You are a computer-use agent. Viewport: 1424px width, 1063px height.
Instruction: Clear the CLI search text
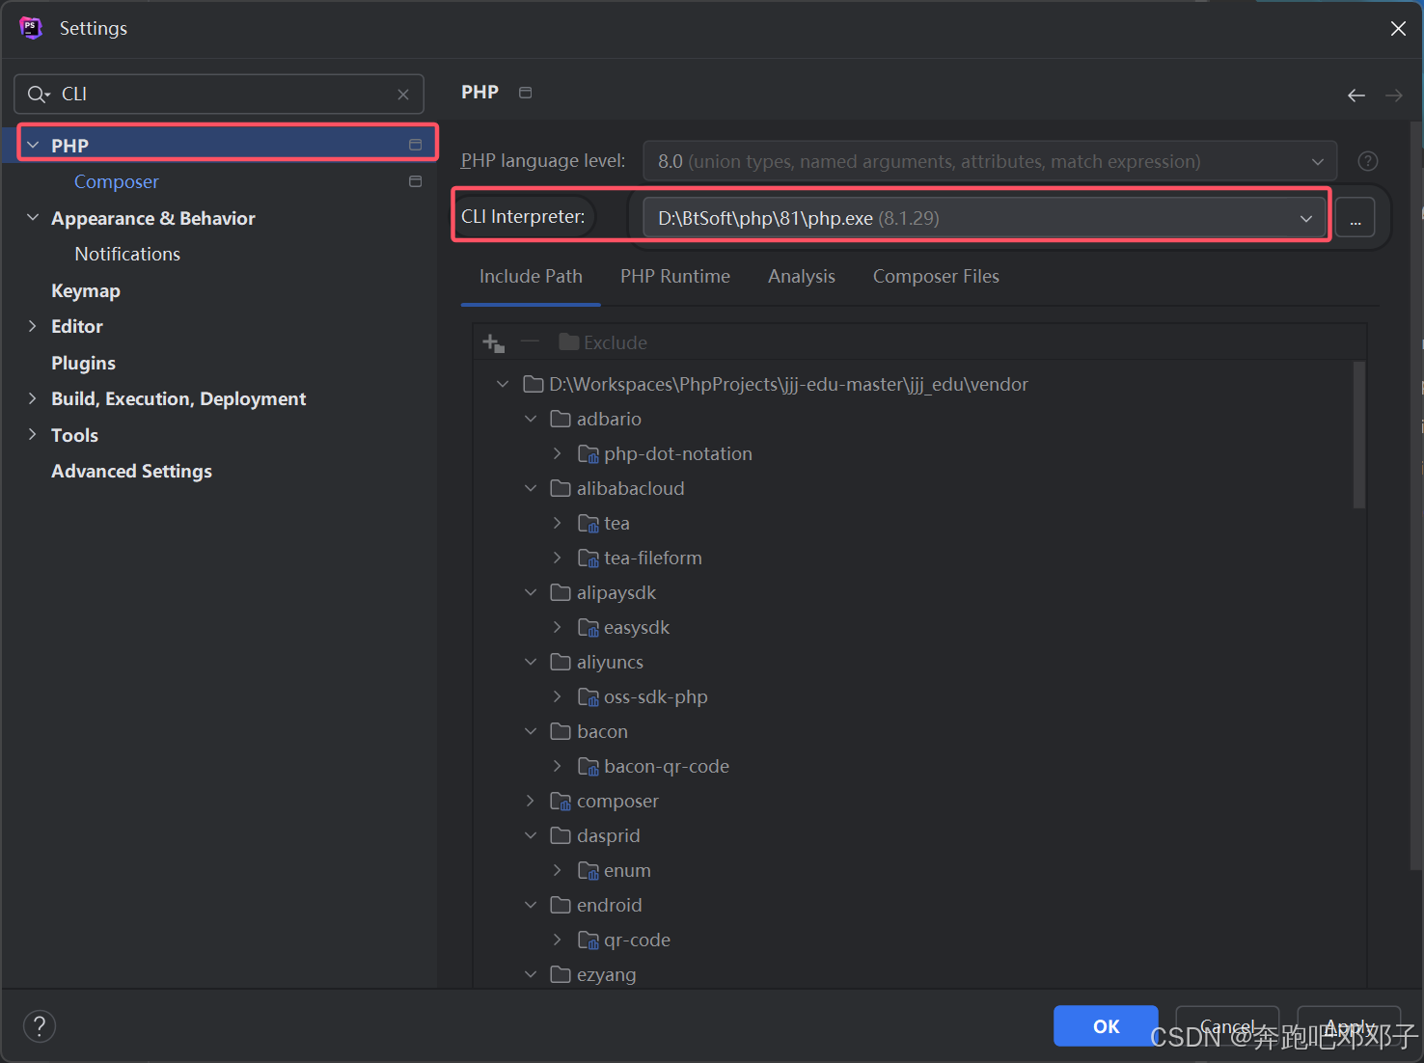click(x=403, y=95)
